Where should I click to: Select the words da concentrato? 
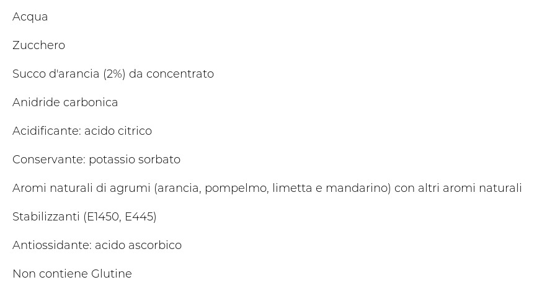tap(171, 74)
